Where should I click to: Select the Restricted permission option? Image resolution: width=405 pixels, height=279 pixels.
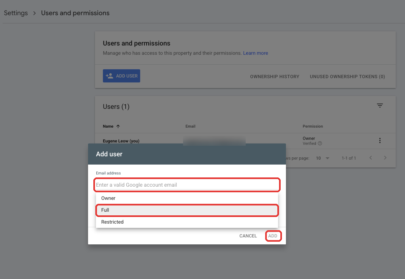pos(187,222)
